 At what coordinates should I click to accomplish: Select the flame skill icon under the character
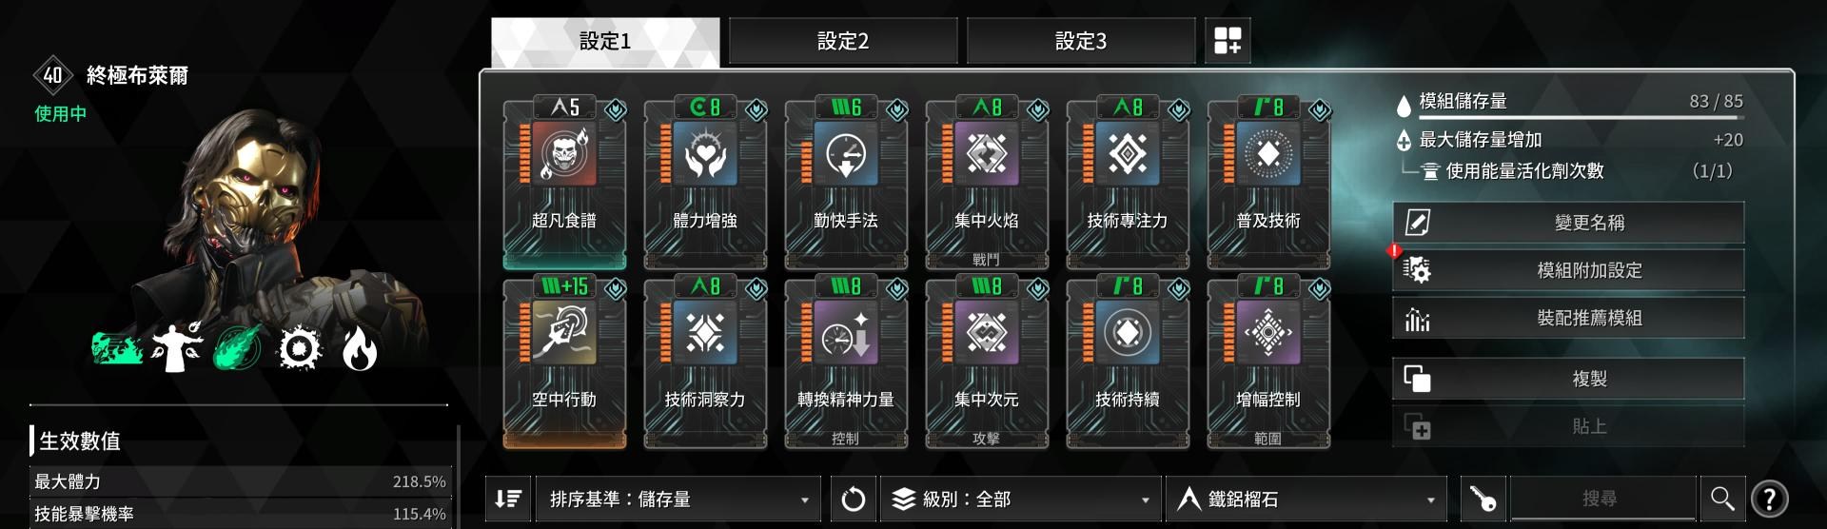pyautogui.click(x=360, y=349)
